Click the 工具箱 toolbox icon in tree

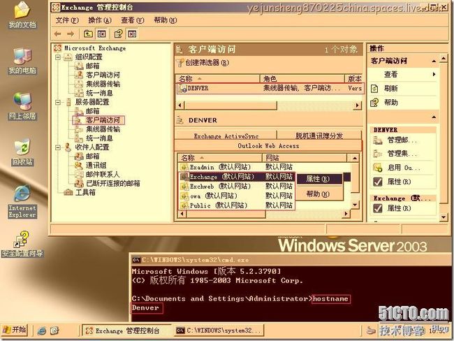tap(68, 192)
